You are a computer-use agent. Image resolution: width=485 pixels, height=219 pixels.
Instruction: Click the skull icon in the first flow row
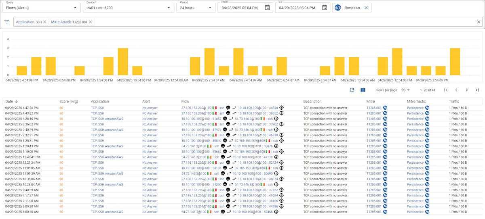click(x=228, y=108)
